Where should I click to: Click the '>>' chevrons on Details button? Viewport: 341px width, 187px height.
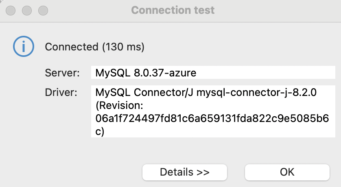(x=203, y=172)
